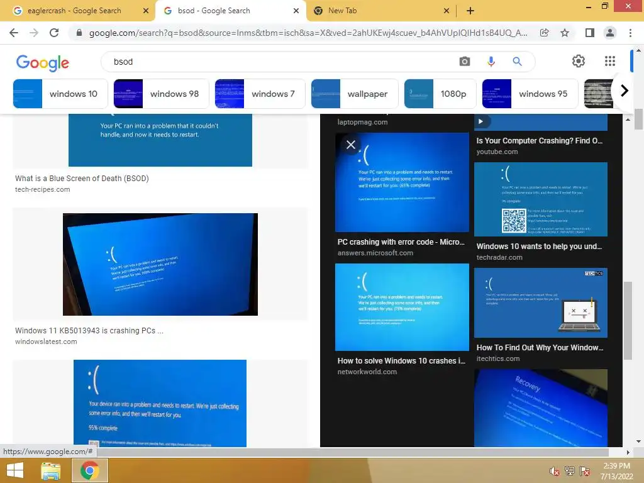Filter images by 1080p chip

point(440,94)
